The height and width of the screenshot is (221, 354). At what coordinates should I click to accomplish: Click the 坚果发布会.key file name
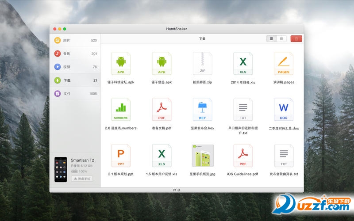[x=203, y=128]
